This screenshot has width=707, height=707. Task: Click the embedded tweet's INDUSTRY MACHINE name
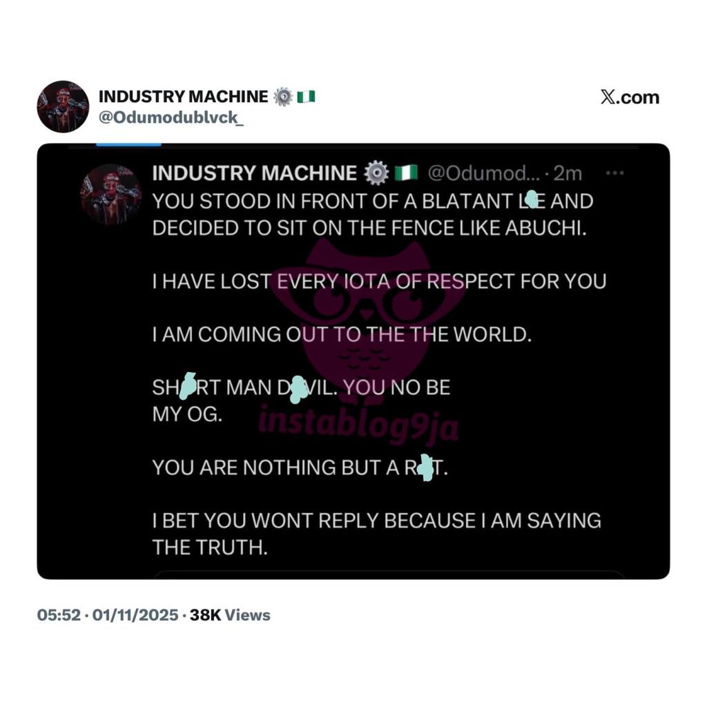pos(254,174)
